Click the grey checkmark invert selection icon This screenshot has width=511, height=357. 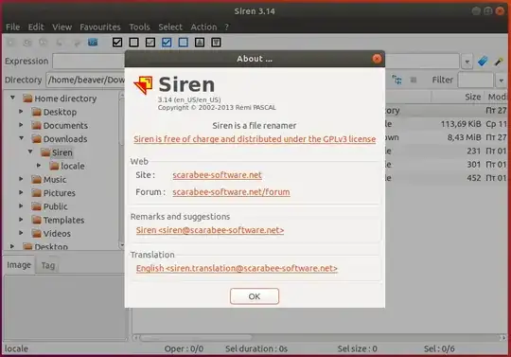click(150, 42)
